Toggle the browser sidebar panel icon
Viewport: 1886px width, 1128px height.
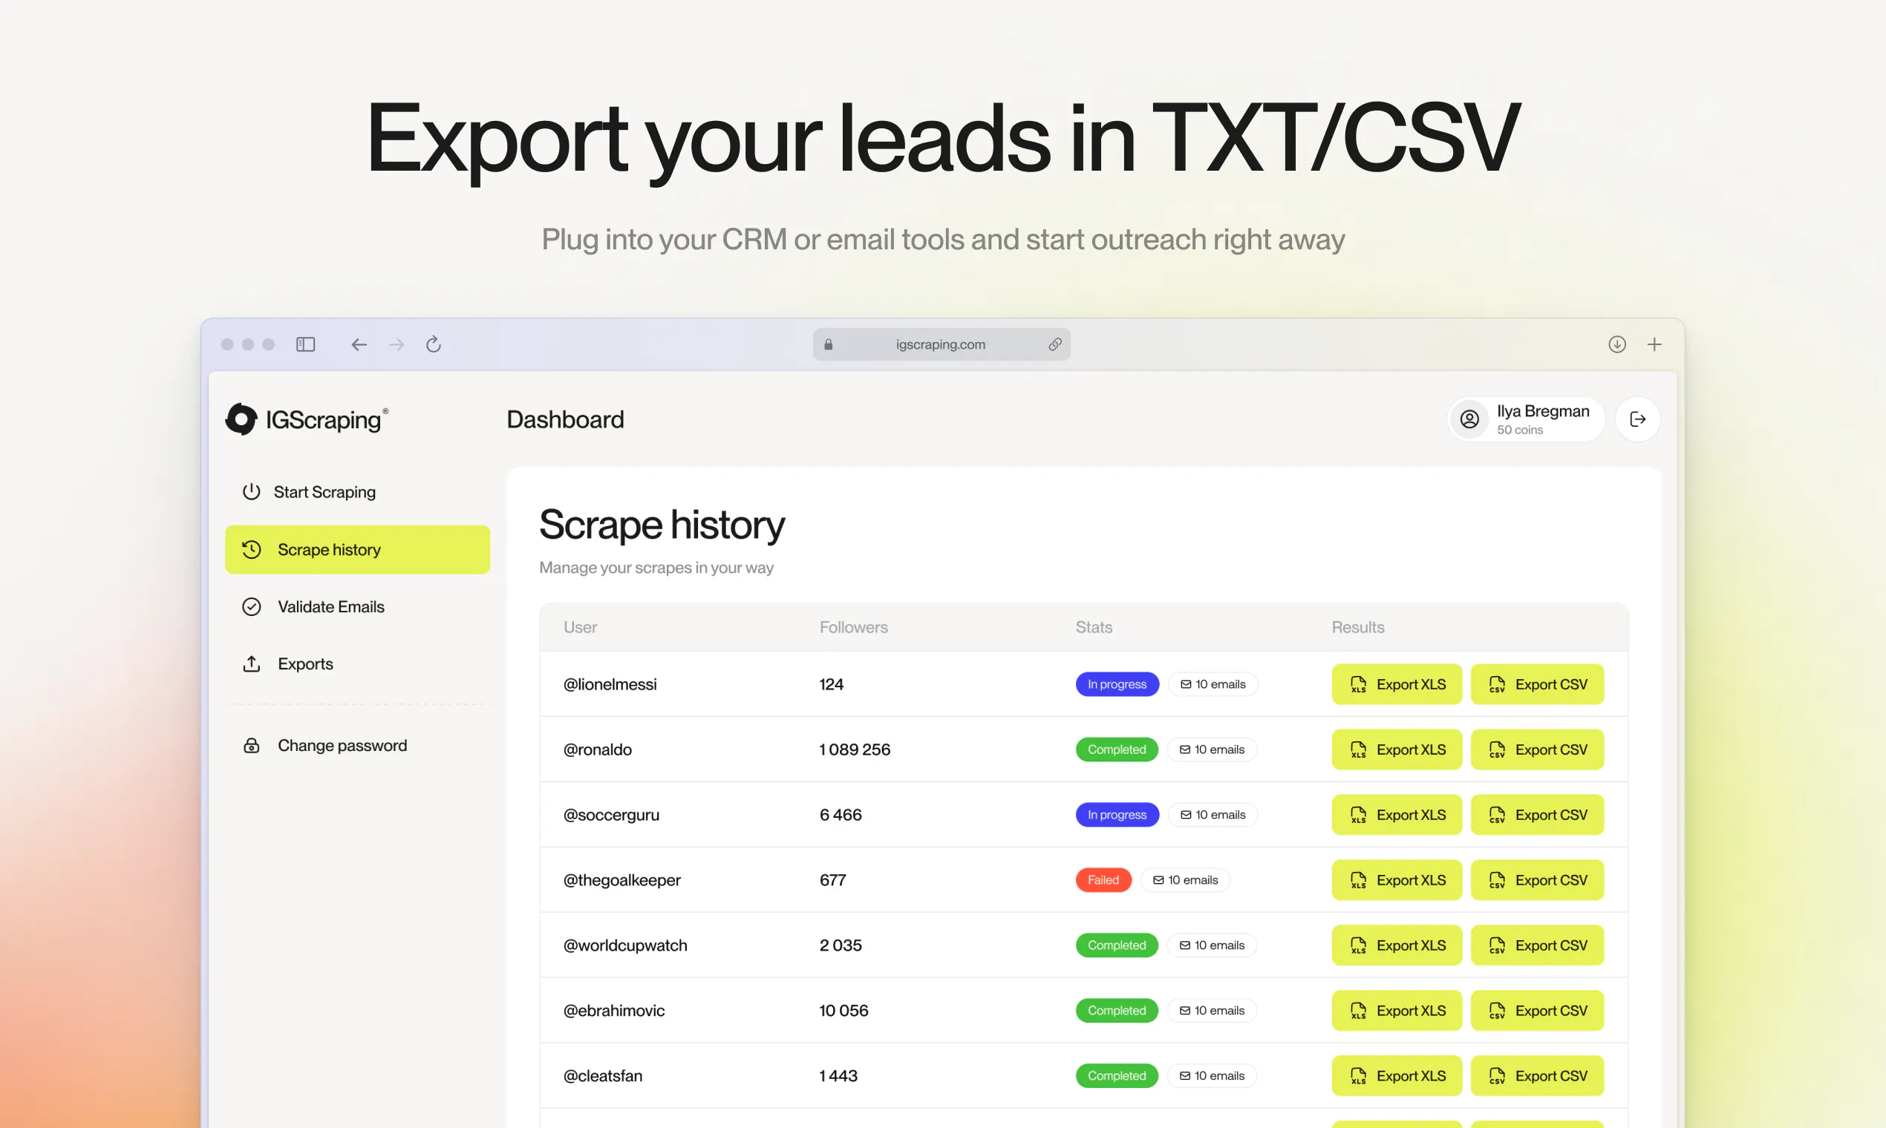[x=306, y=344]
